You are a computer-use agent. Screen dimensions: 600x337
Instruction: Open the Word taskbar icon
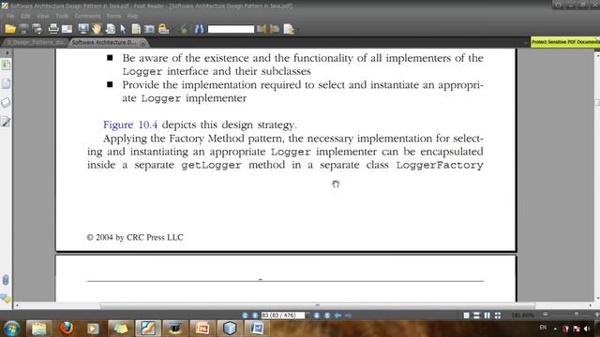(257, 329)
